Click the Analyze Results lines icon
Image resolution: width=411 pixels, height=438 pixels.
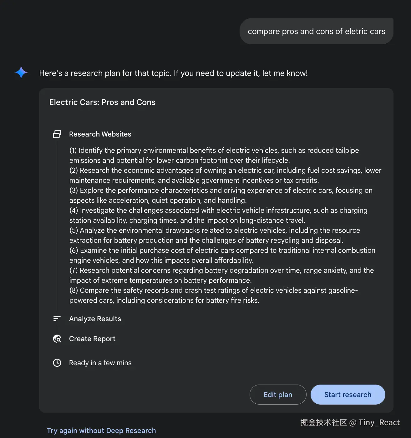57,319
